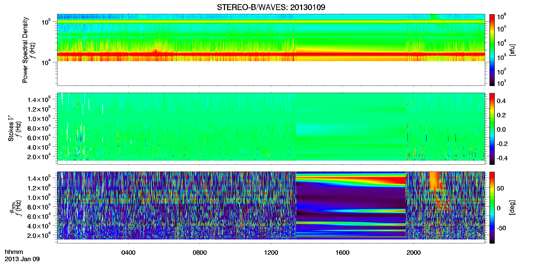Click the orange patch in phi RTN panel
Image resolution: width=542 pixels, height=279 pixels.
click(434, 180)
